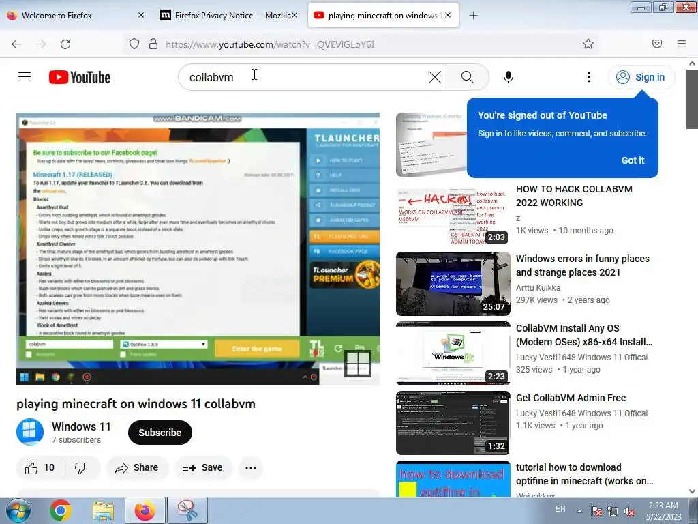Click the padlock site security icon
Screen dimensions: 698x524
pos(153,44)
